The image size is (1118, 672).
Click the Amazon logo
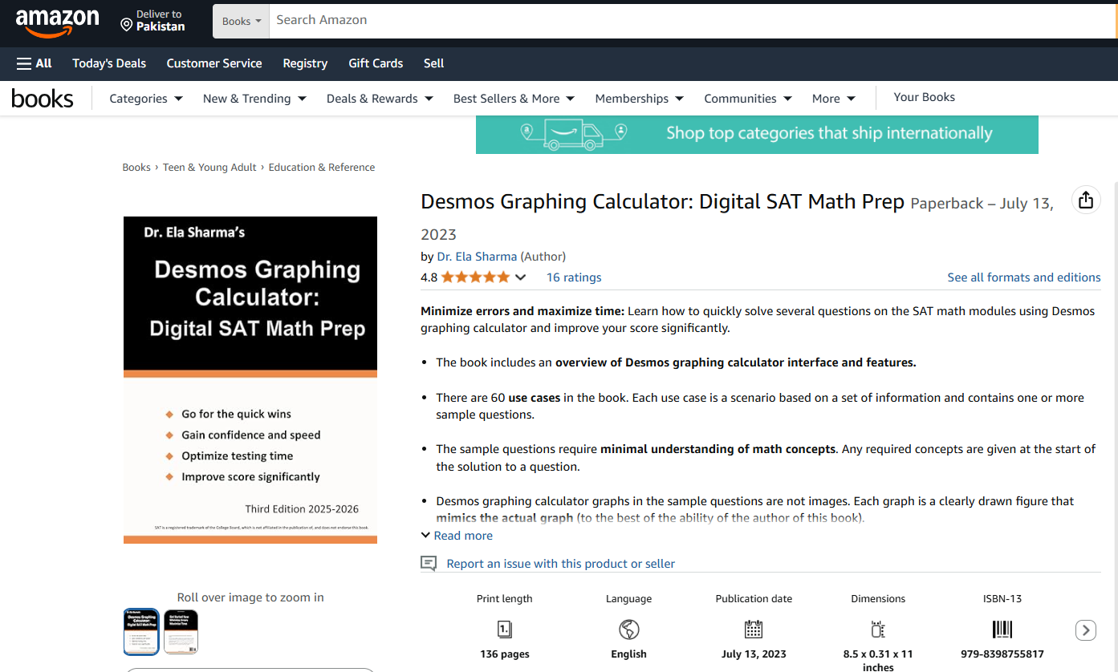[57, 22]
